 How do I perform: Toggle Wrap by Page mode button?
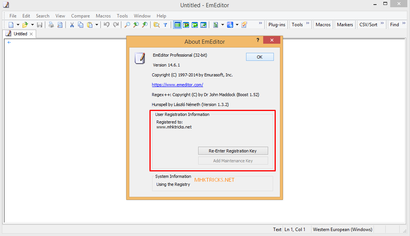point(203,25)
